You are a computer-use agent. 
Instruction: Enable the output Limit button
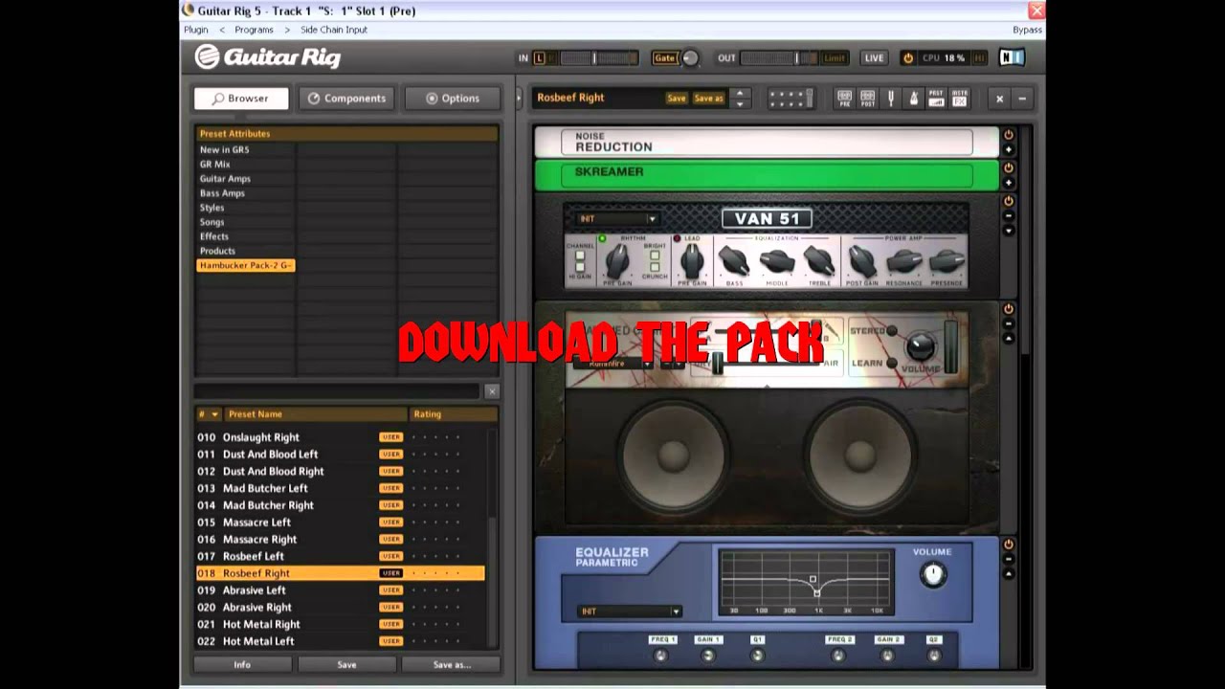point(835,58)
